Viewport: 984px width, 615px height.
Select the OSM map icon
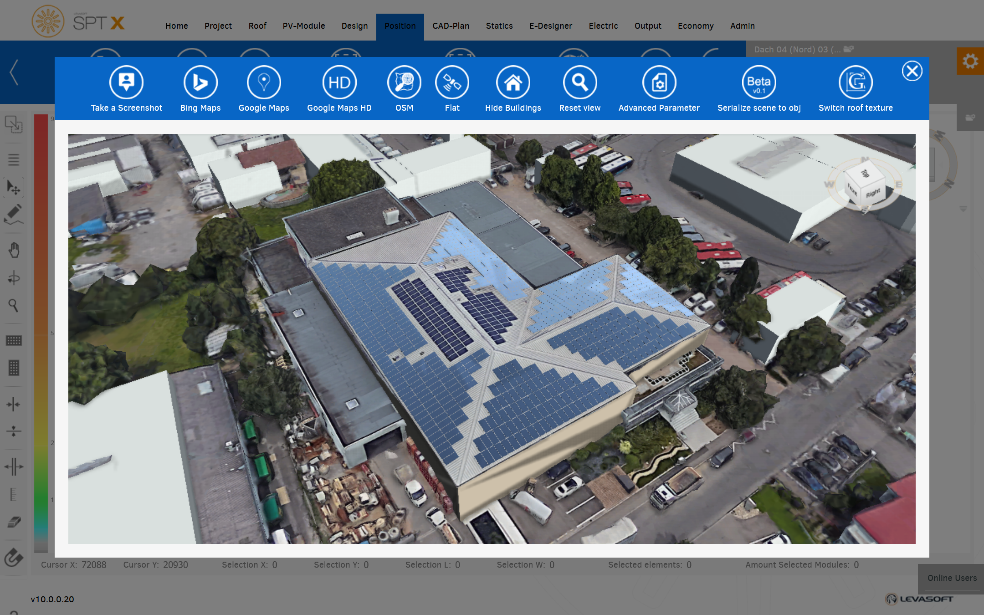(404, 82)
